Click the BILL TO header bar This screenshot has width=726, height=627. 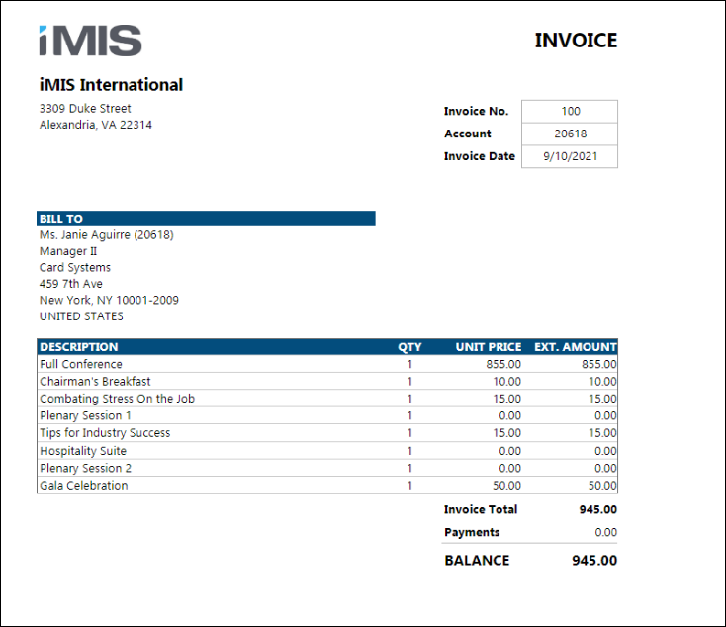pos(206,219)
